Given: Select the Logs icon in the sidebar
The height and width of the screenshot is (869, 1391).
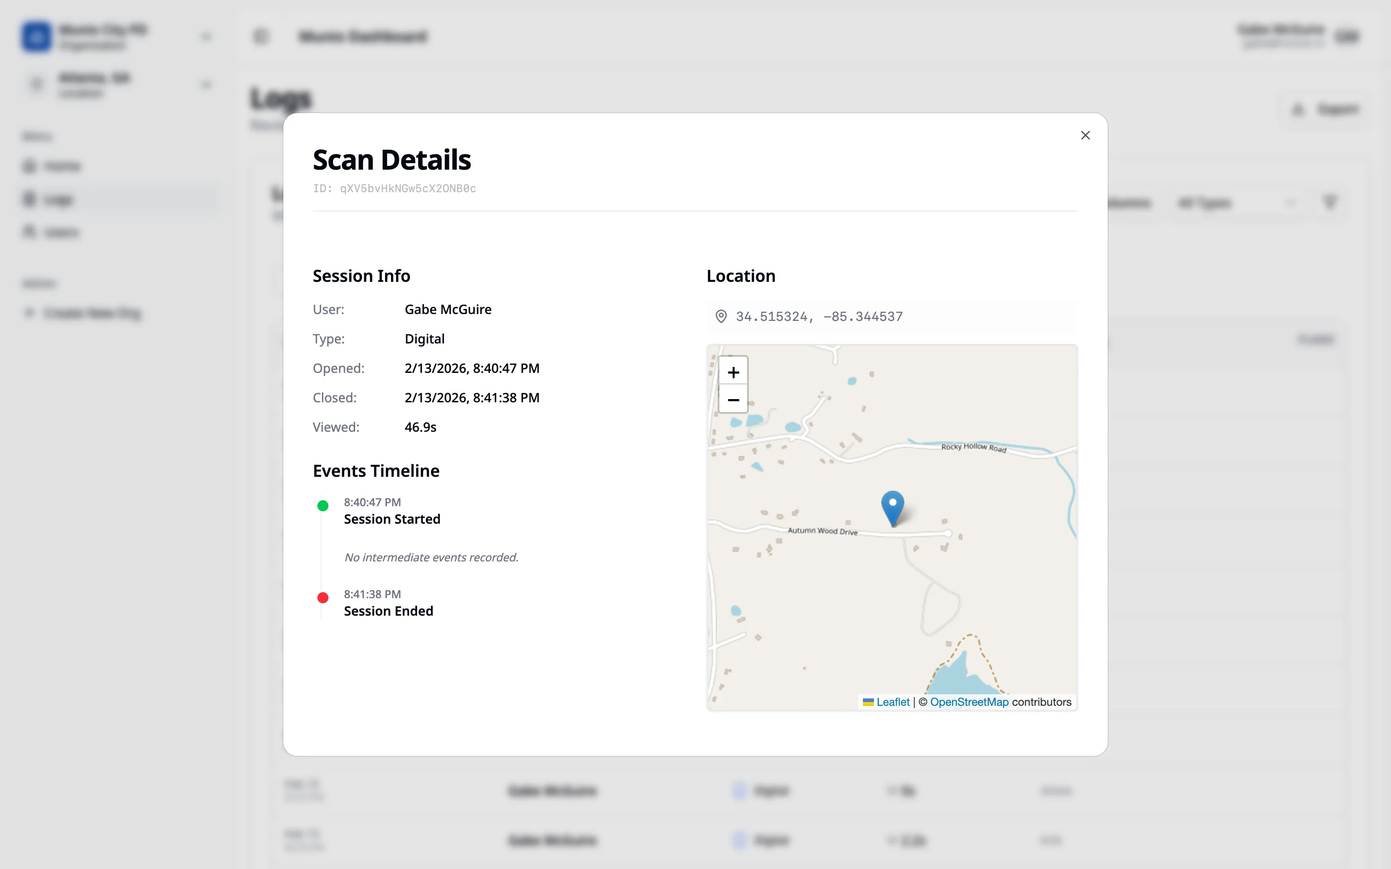Looking at the screenshot, I should tap(30, 199).
